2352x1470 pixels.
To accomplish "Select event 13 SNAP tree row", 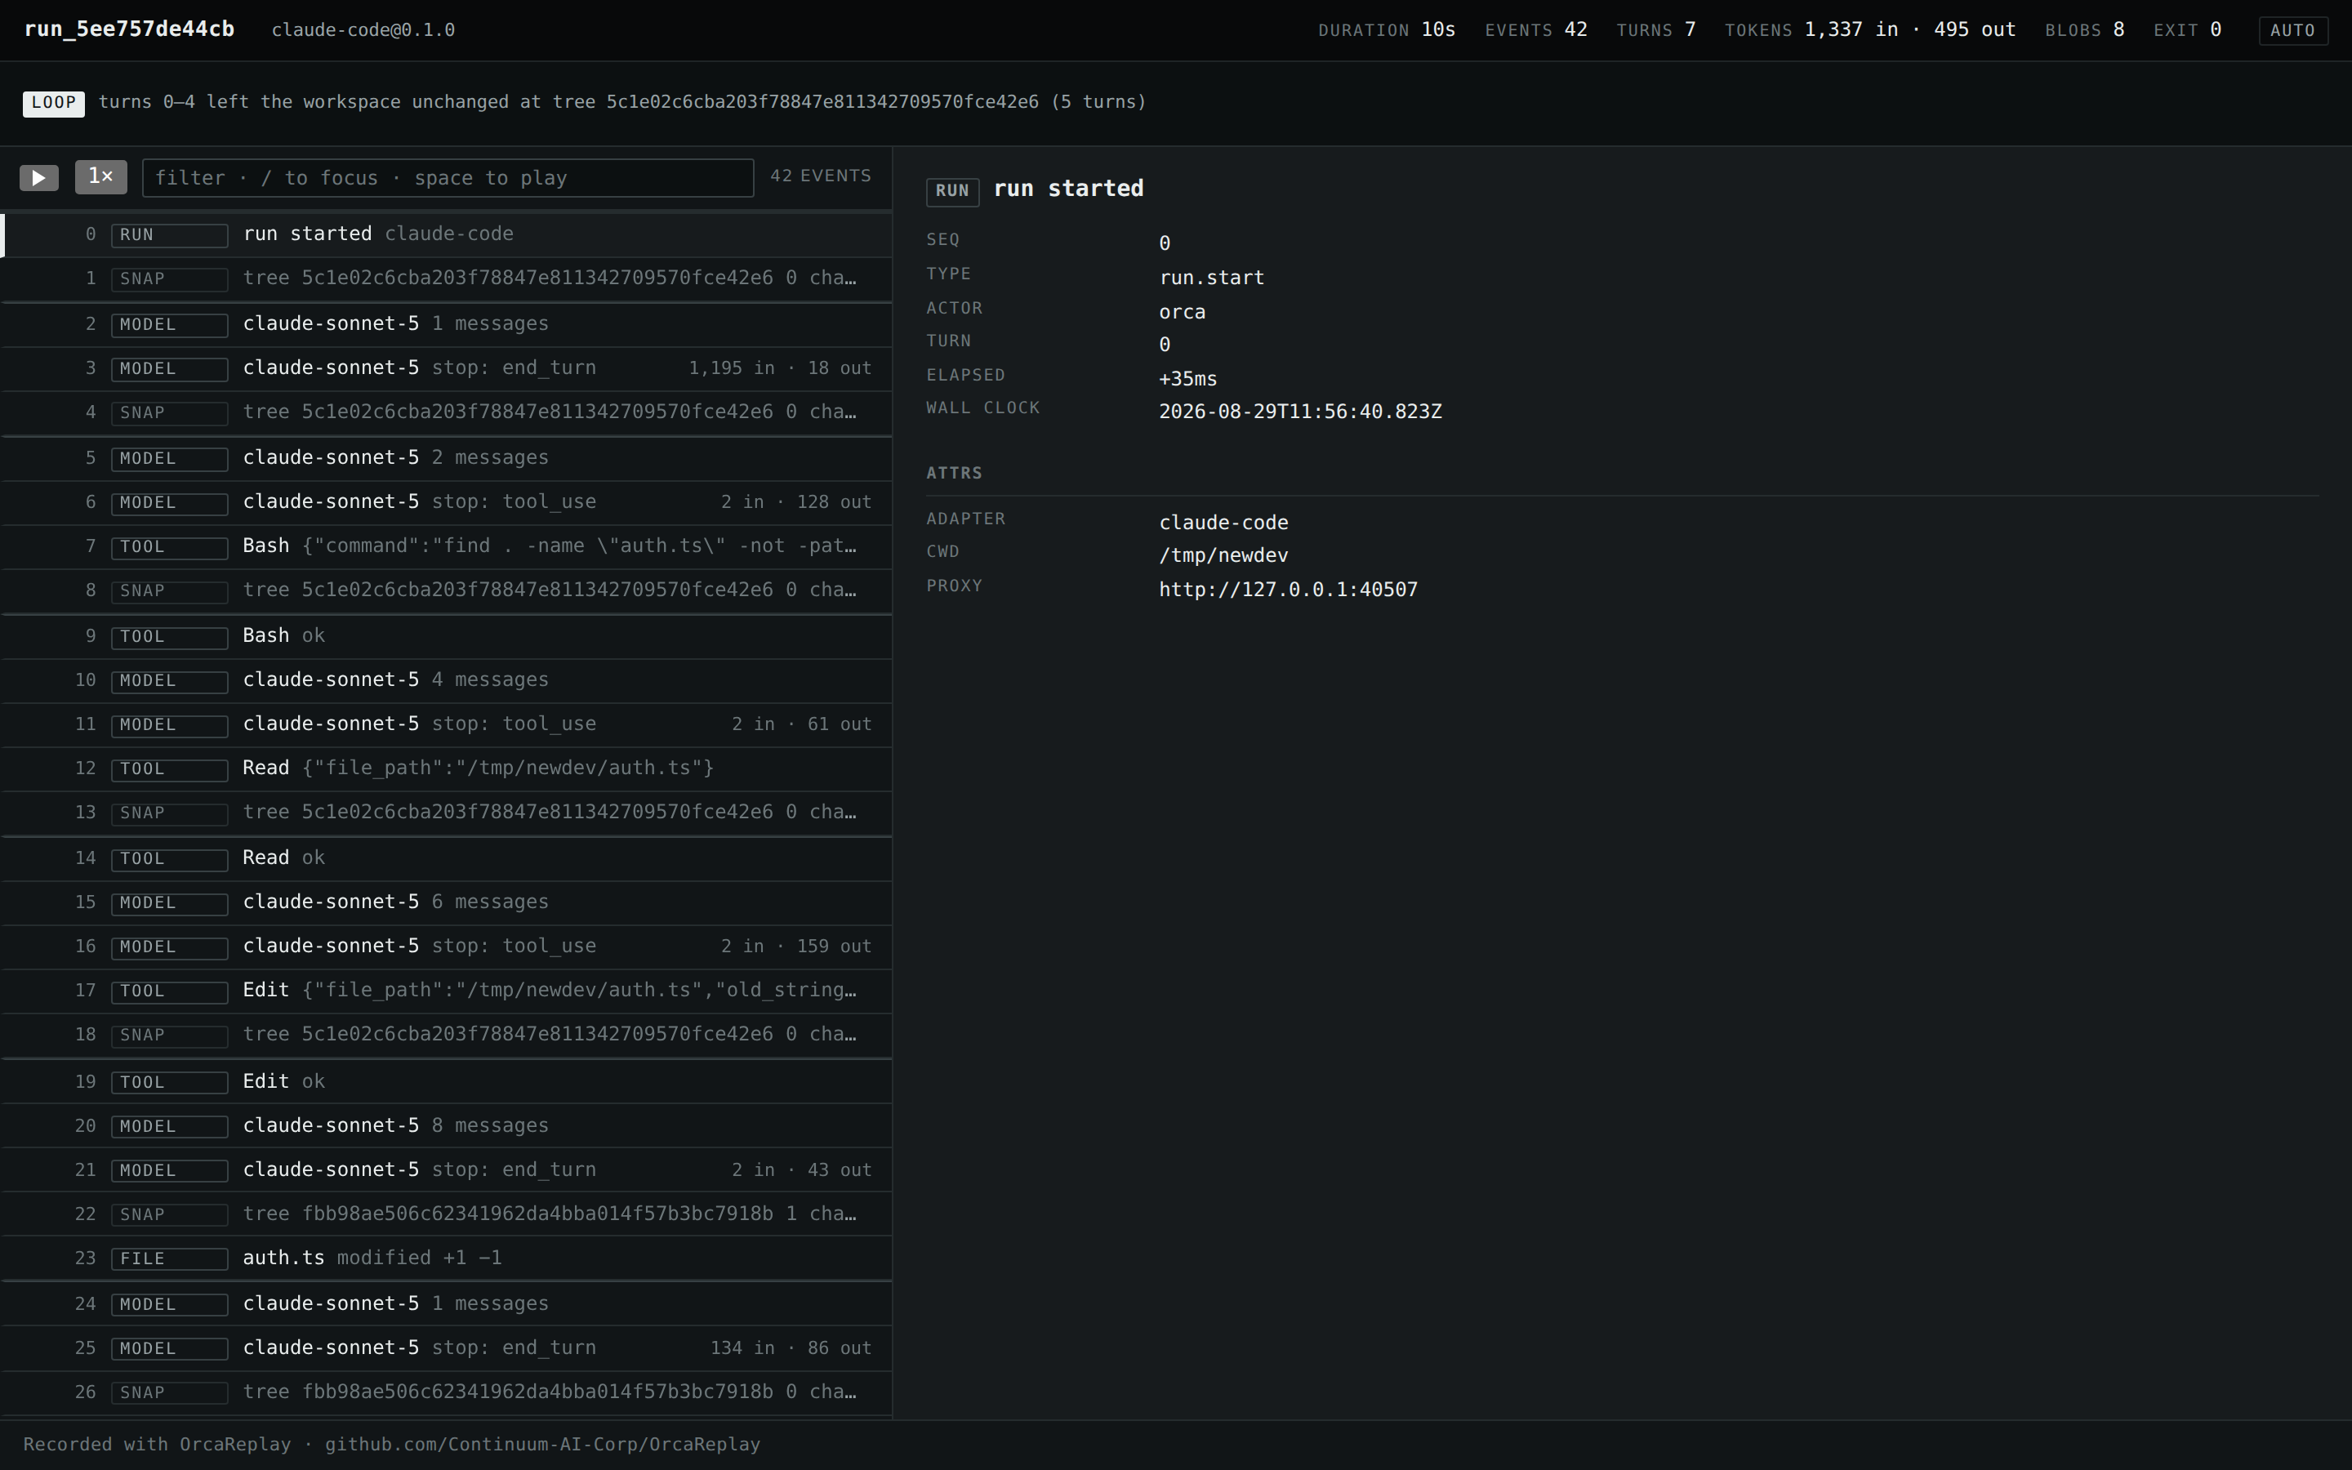I will pyautogui.click(x=446, y=813).
